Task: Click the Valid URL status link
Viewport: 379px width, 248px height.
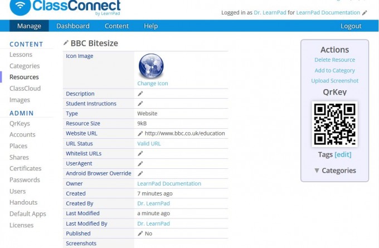Action: 149,144
